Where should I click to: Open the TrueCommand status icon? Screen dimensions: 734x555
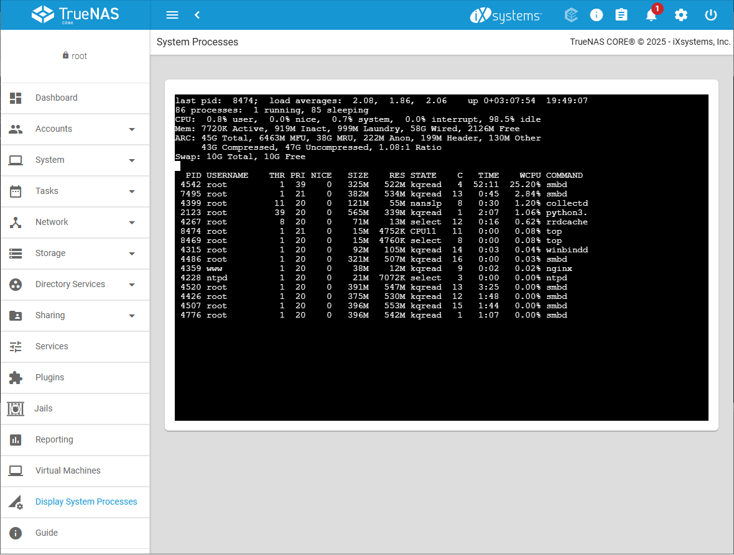click(x=571, y=15)
